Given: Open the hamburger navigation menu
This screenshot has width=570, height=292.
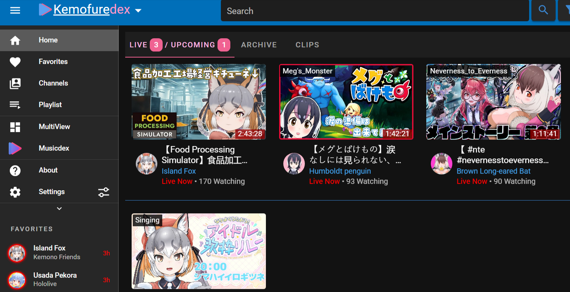Looking at the screenshot, I should [15, 10].
